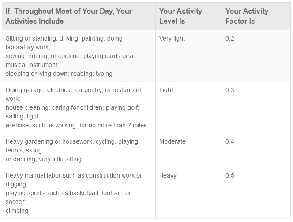Click the "Sitting or standing; driving" text line
Screen dimensions: 293x222
click(64, 38)
